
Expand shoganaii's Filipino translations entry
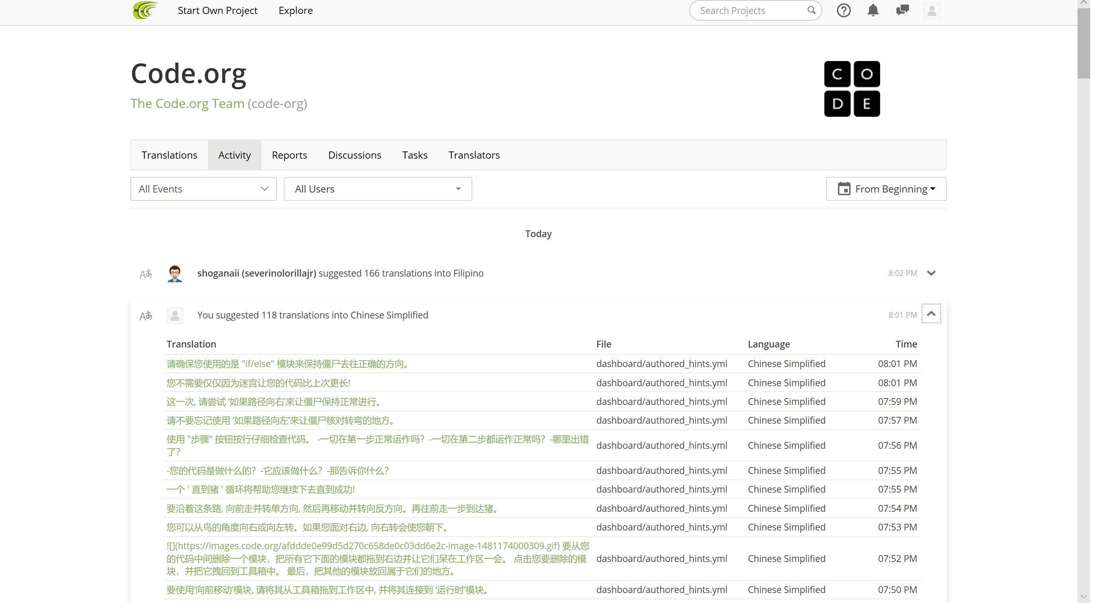(931, 273)
